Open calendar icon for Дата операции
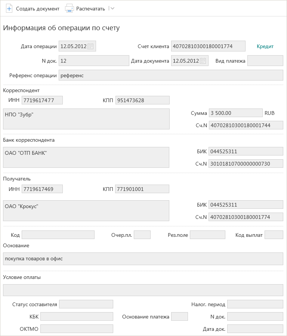This screenshot has height=336, width=287. point(90,46)
